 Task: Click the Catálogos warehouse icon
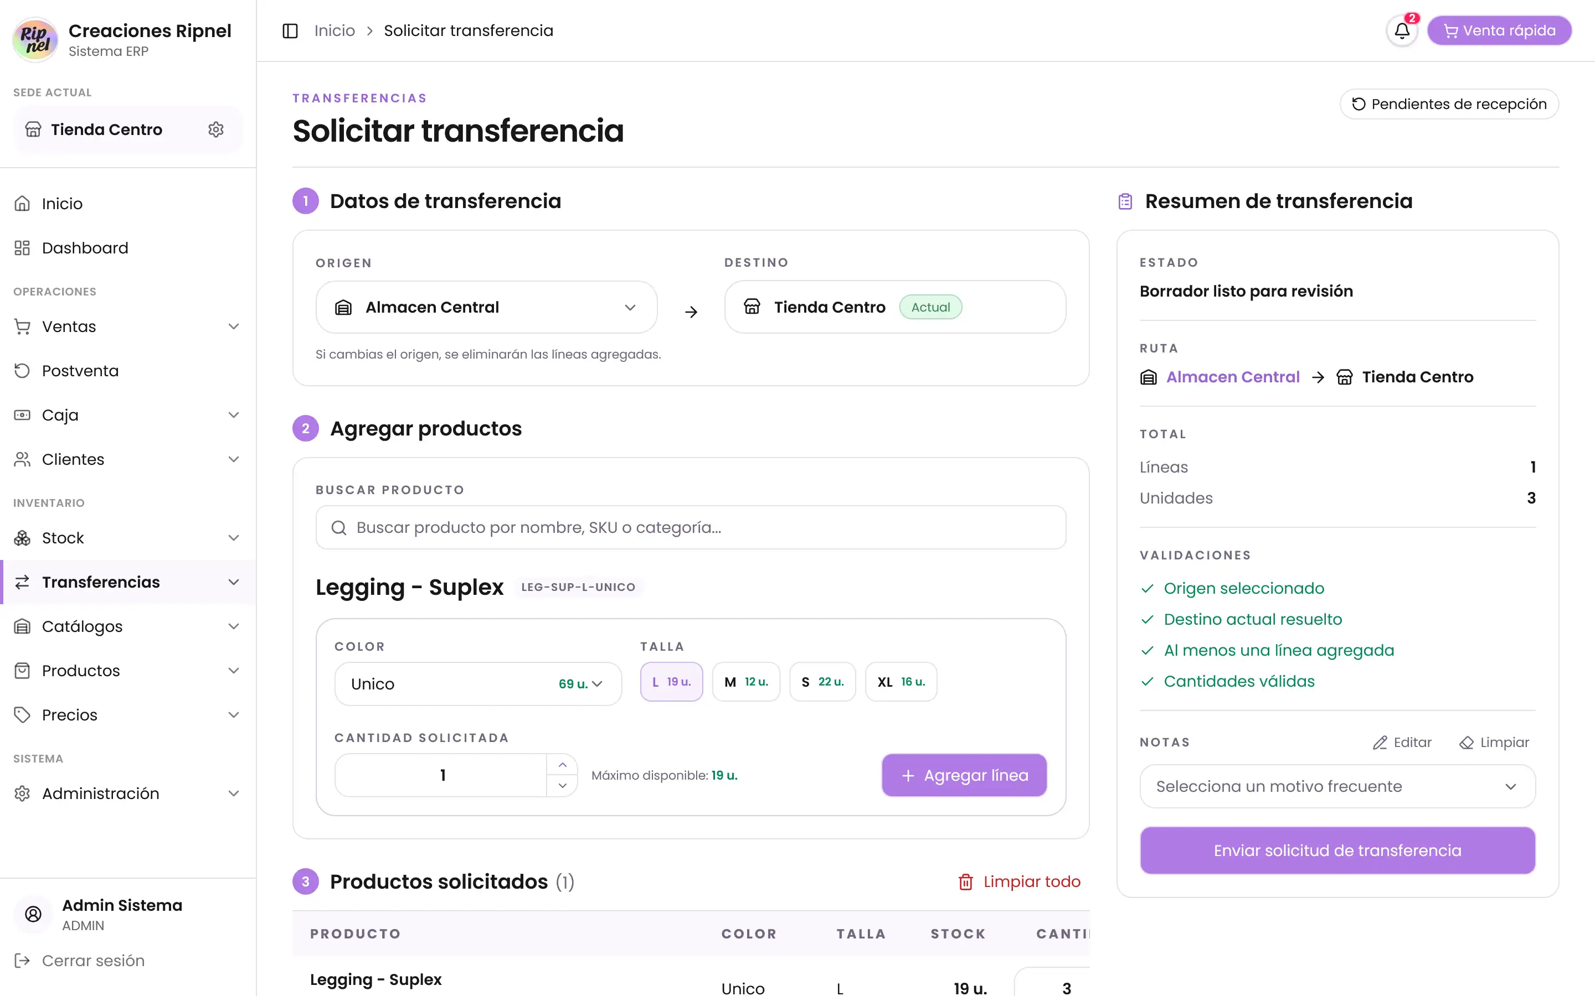tap(22, 626)
